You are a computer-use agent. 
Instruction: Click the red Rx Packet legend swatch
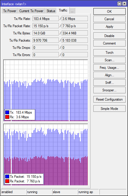[x=7, y=181]
